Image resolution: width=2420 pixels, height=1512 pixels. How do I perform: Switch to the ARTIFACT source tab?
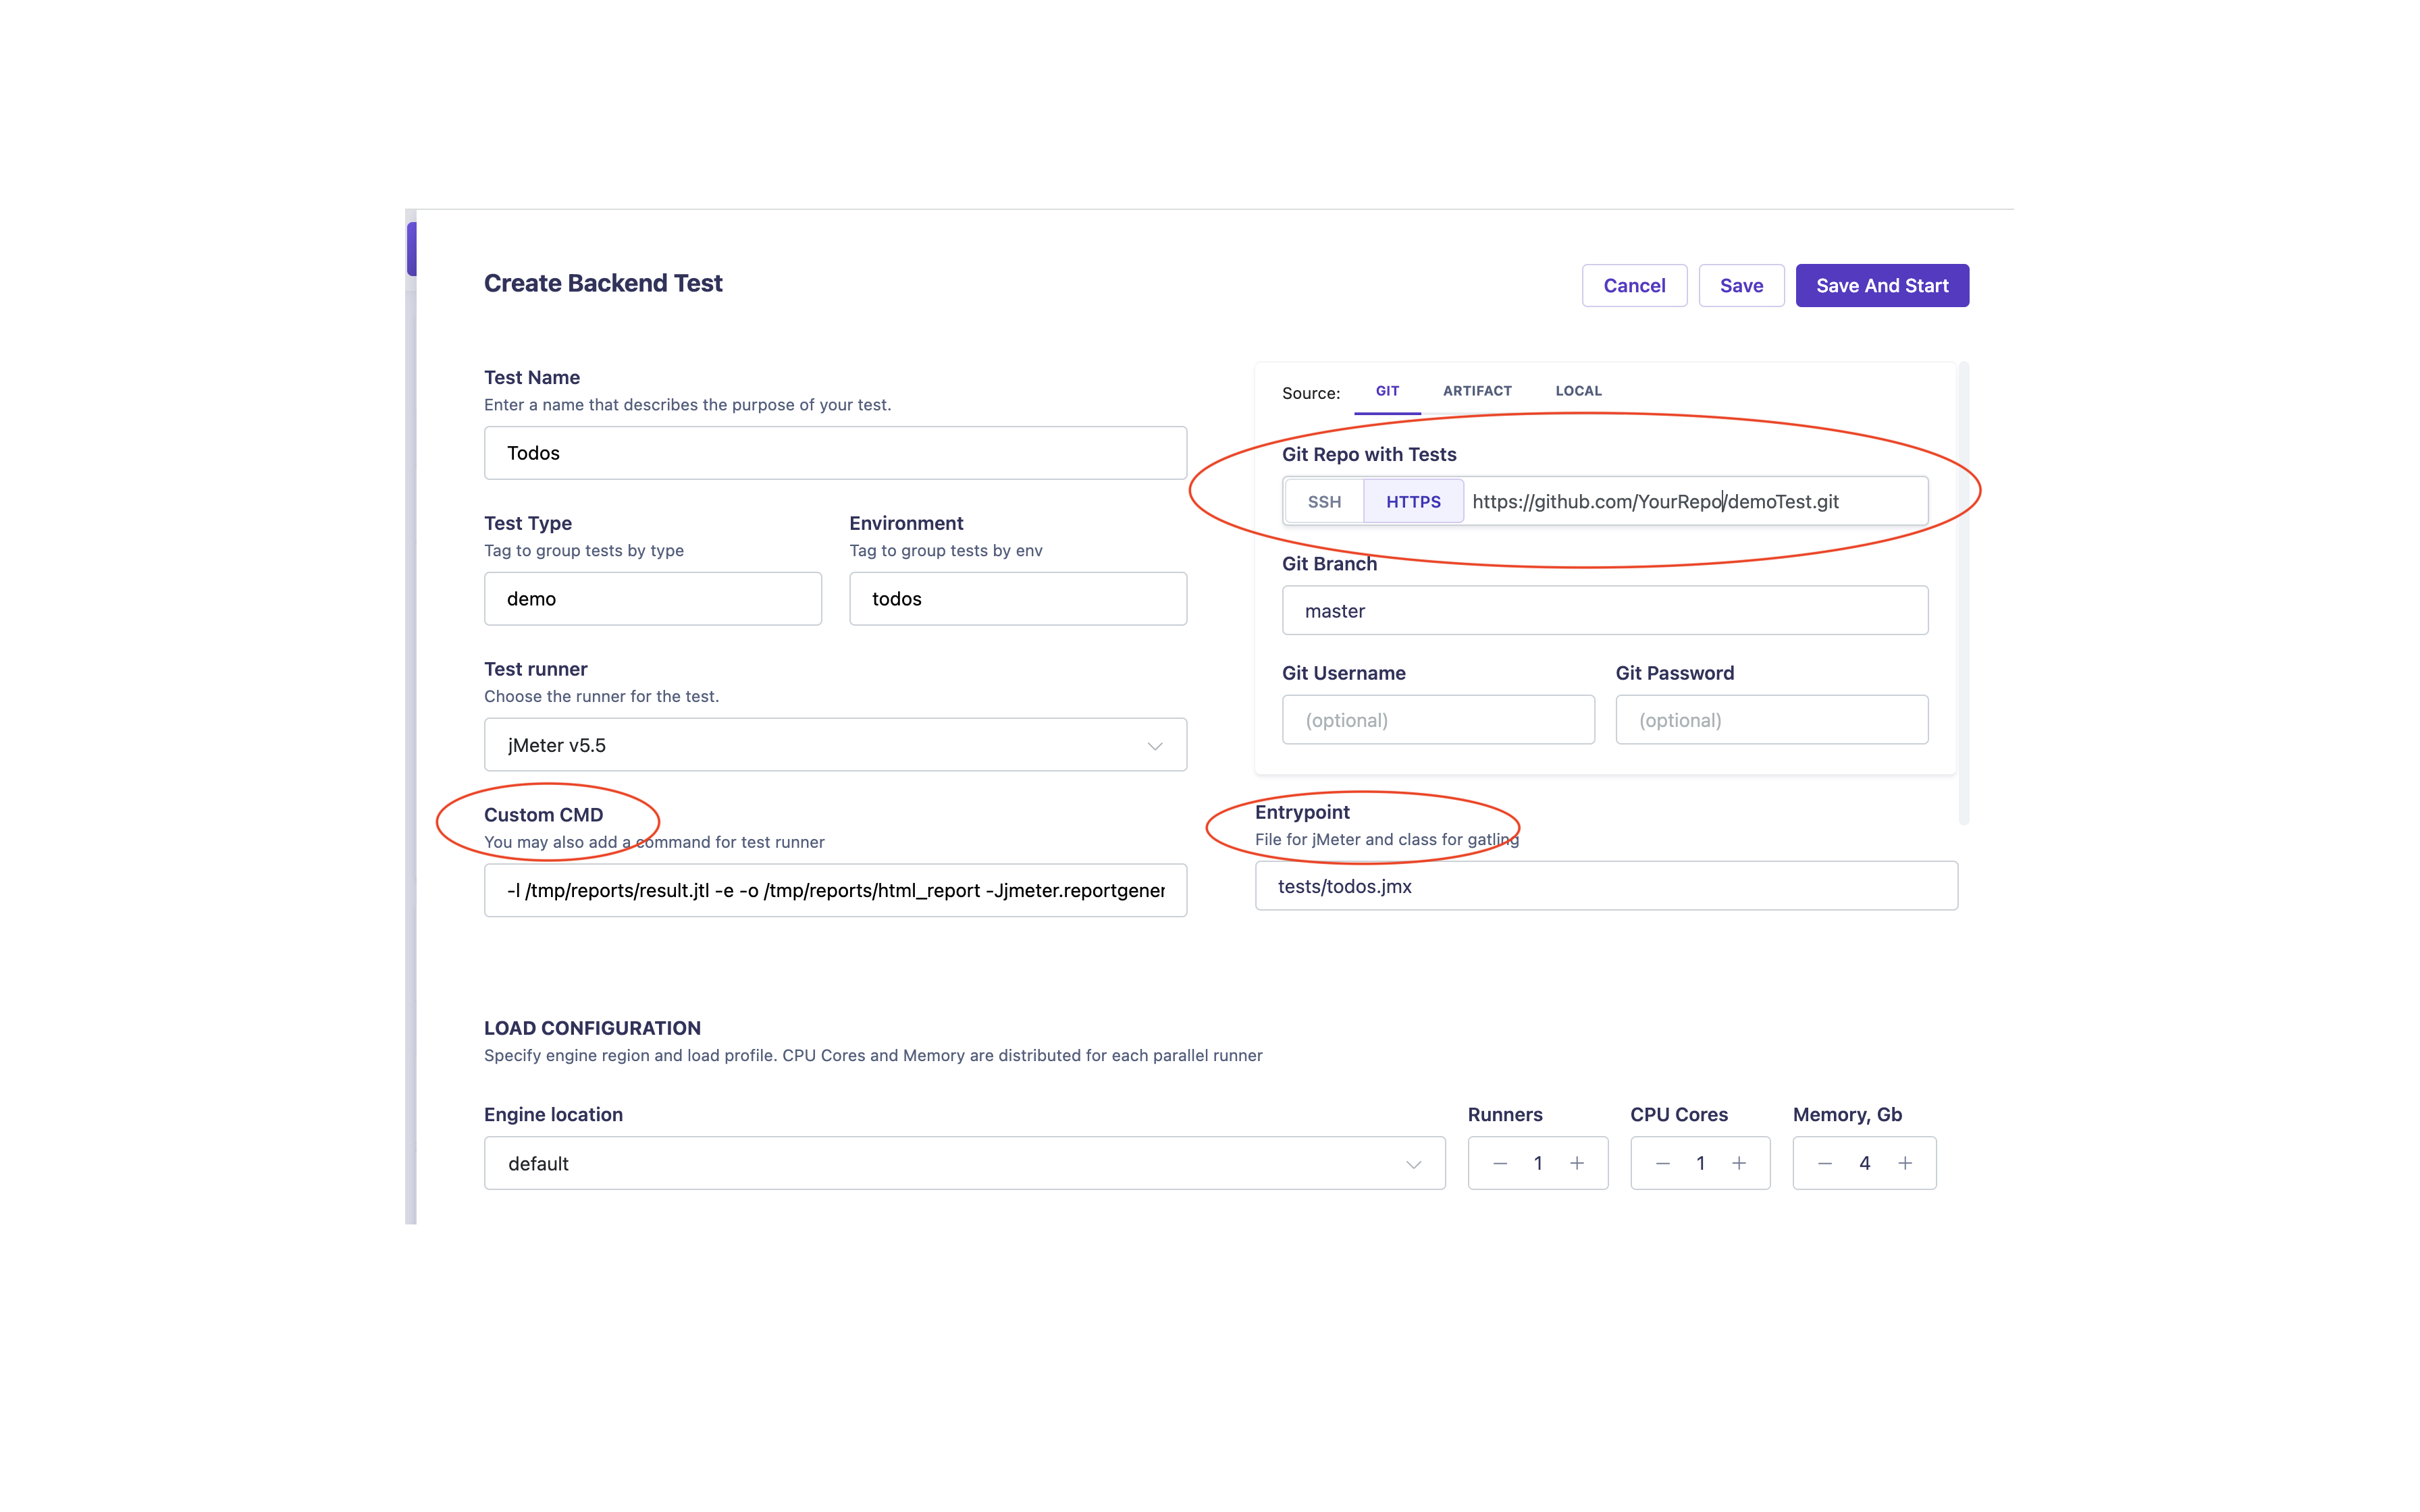[x=1477, y=391]
